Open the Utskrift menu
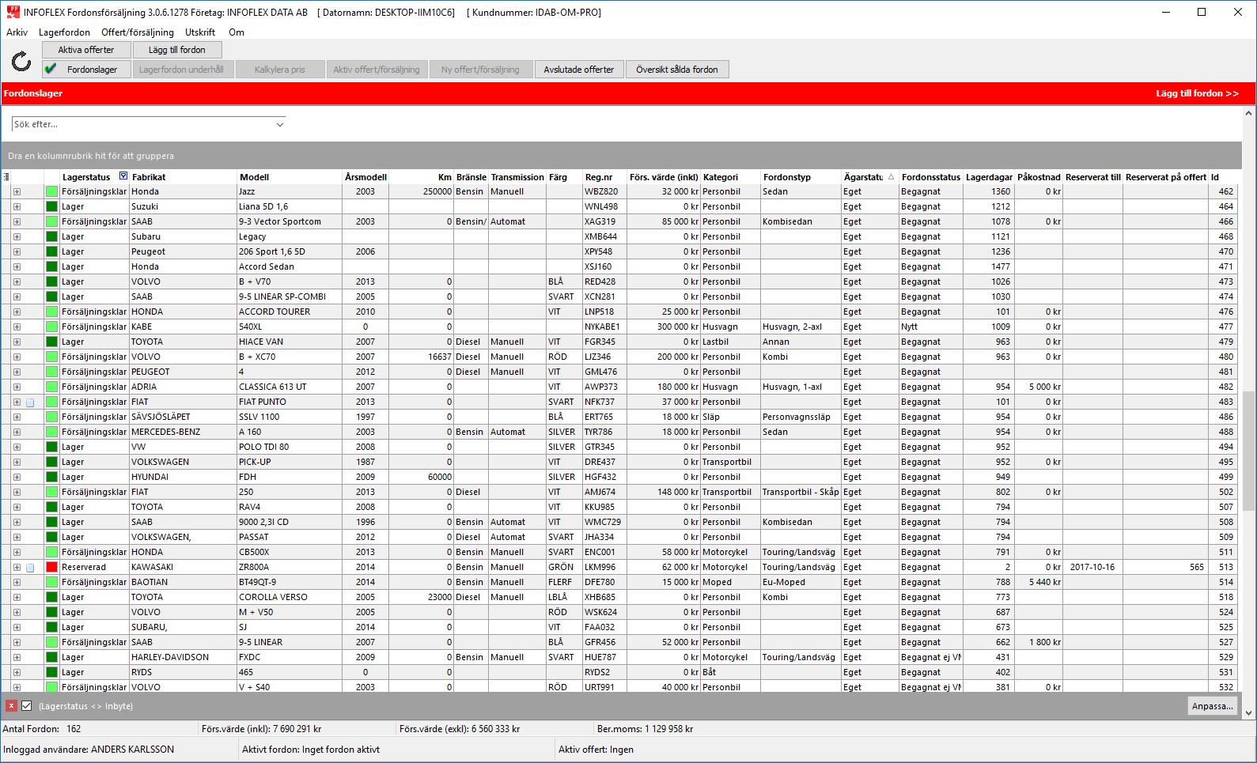The width and height of the screenshot is (1257, 763). 200,32
